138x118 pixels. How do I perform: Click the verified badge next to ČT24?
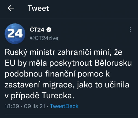(49, 30)
